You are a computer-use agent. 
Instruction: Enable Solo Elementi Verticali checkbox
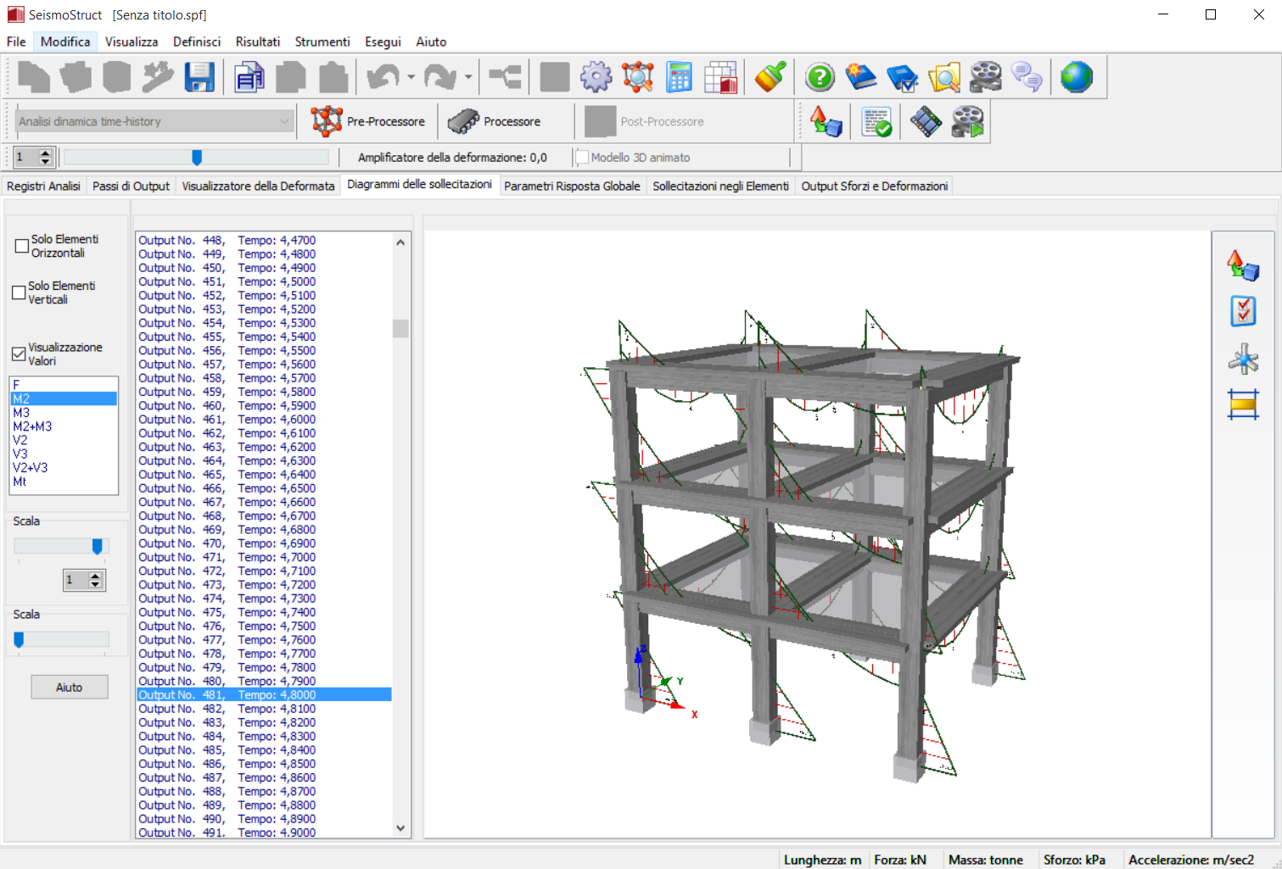pos(19,292)
